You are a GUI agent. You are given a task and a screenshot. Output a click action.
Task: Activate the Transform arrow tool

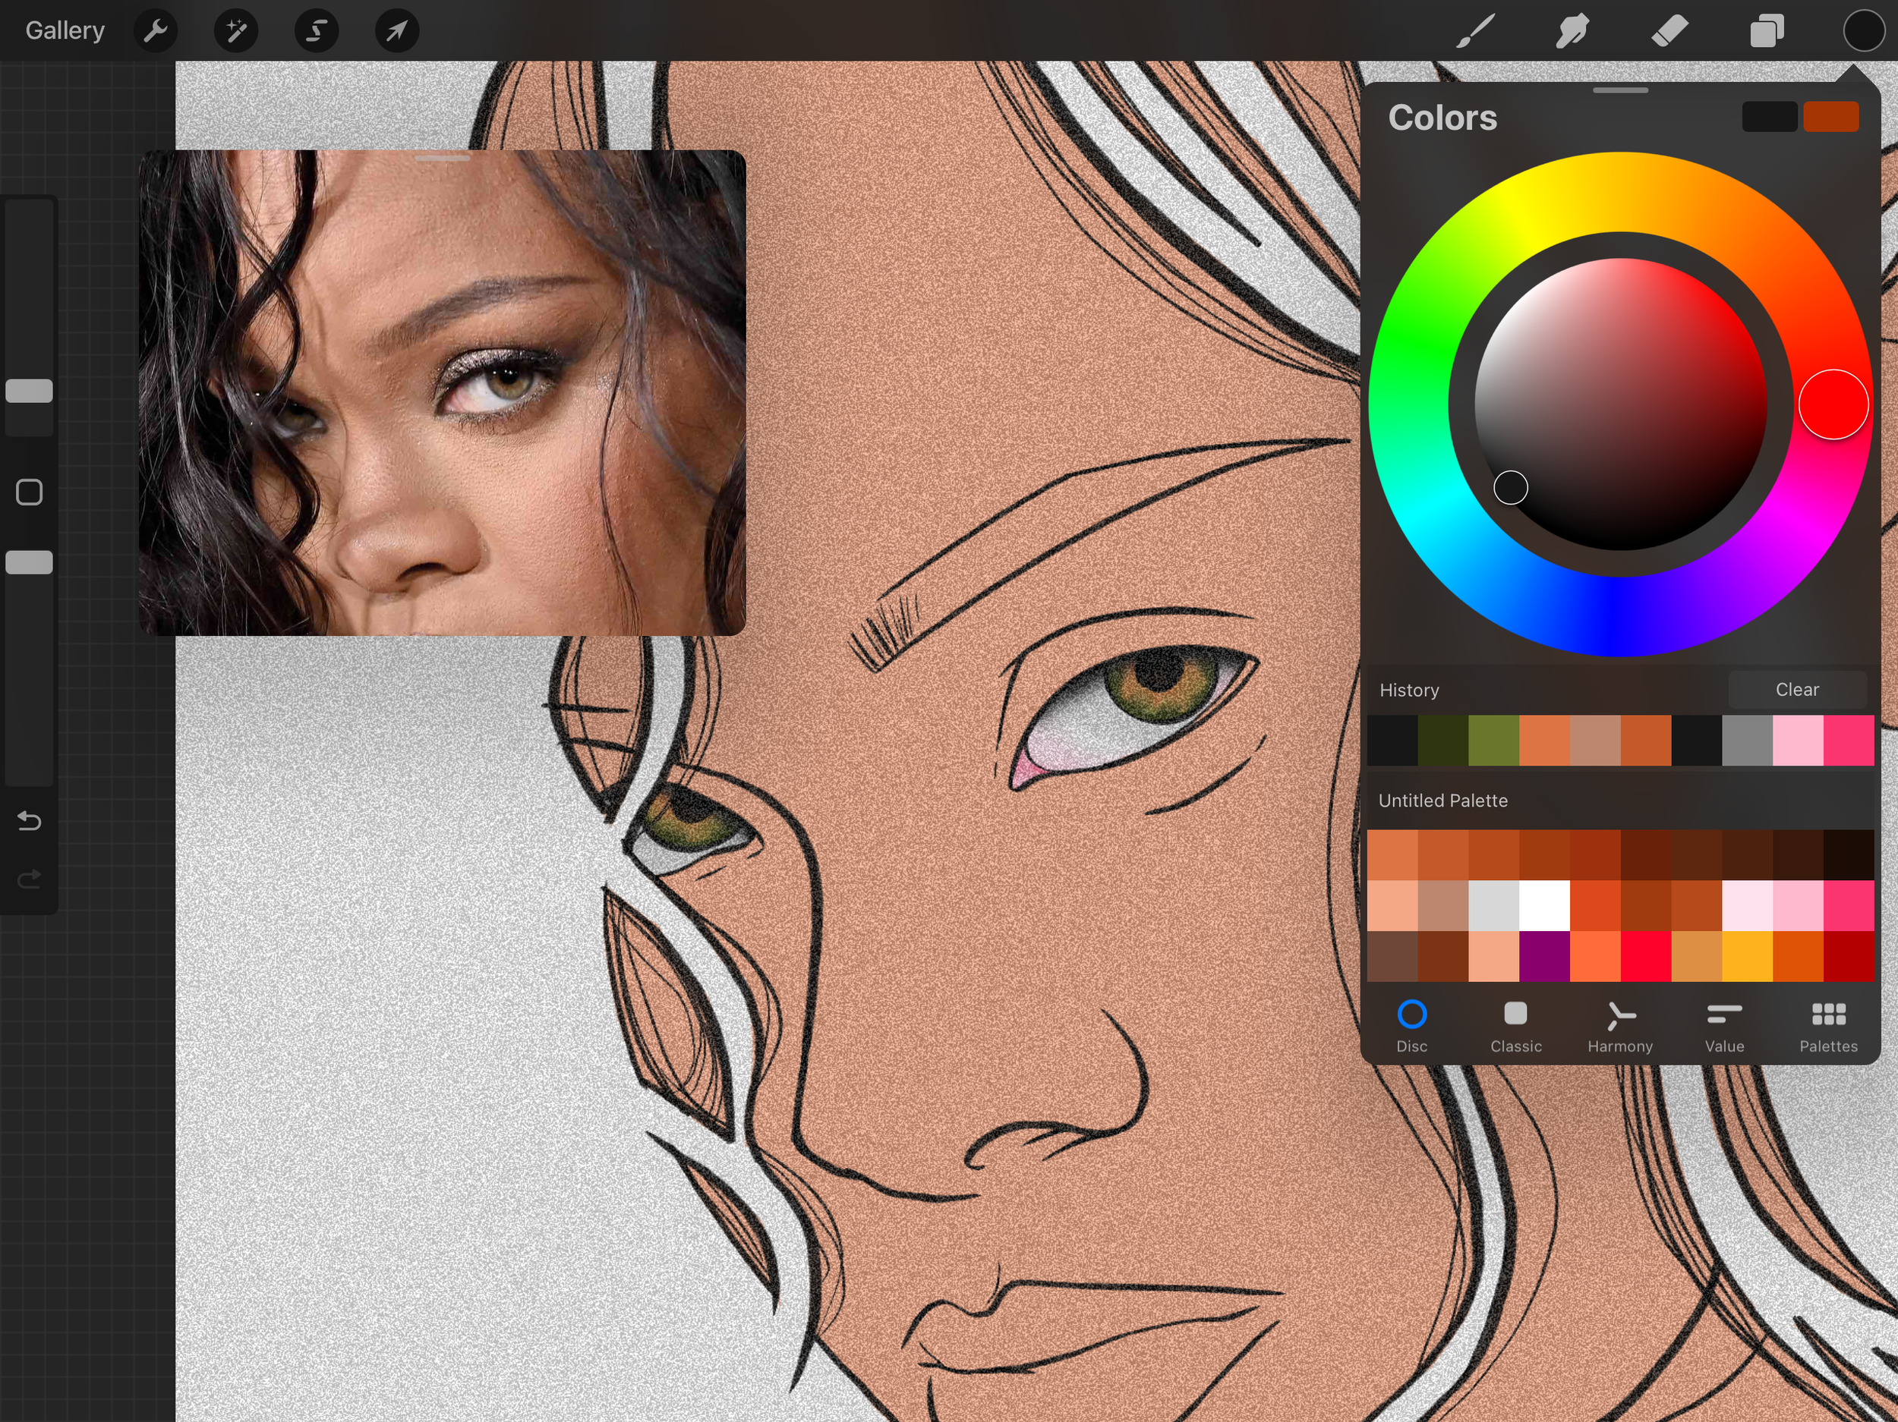[396, 32]
